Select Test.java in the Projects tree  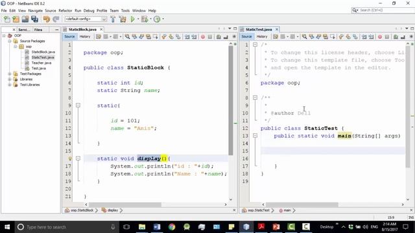pos(39,69)
